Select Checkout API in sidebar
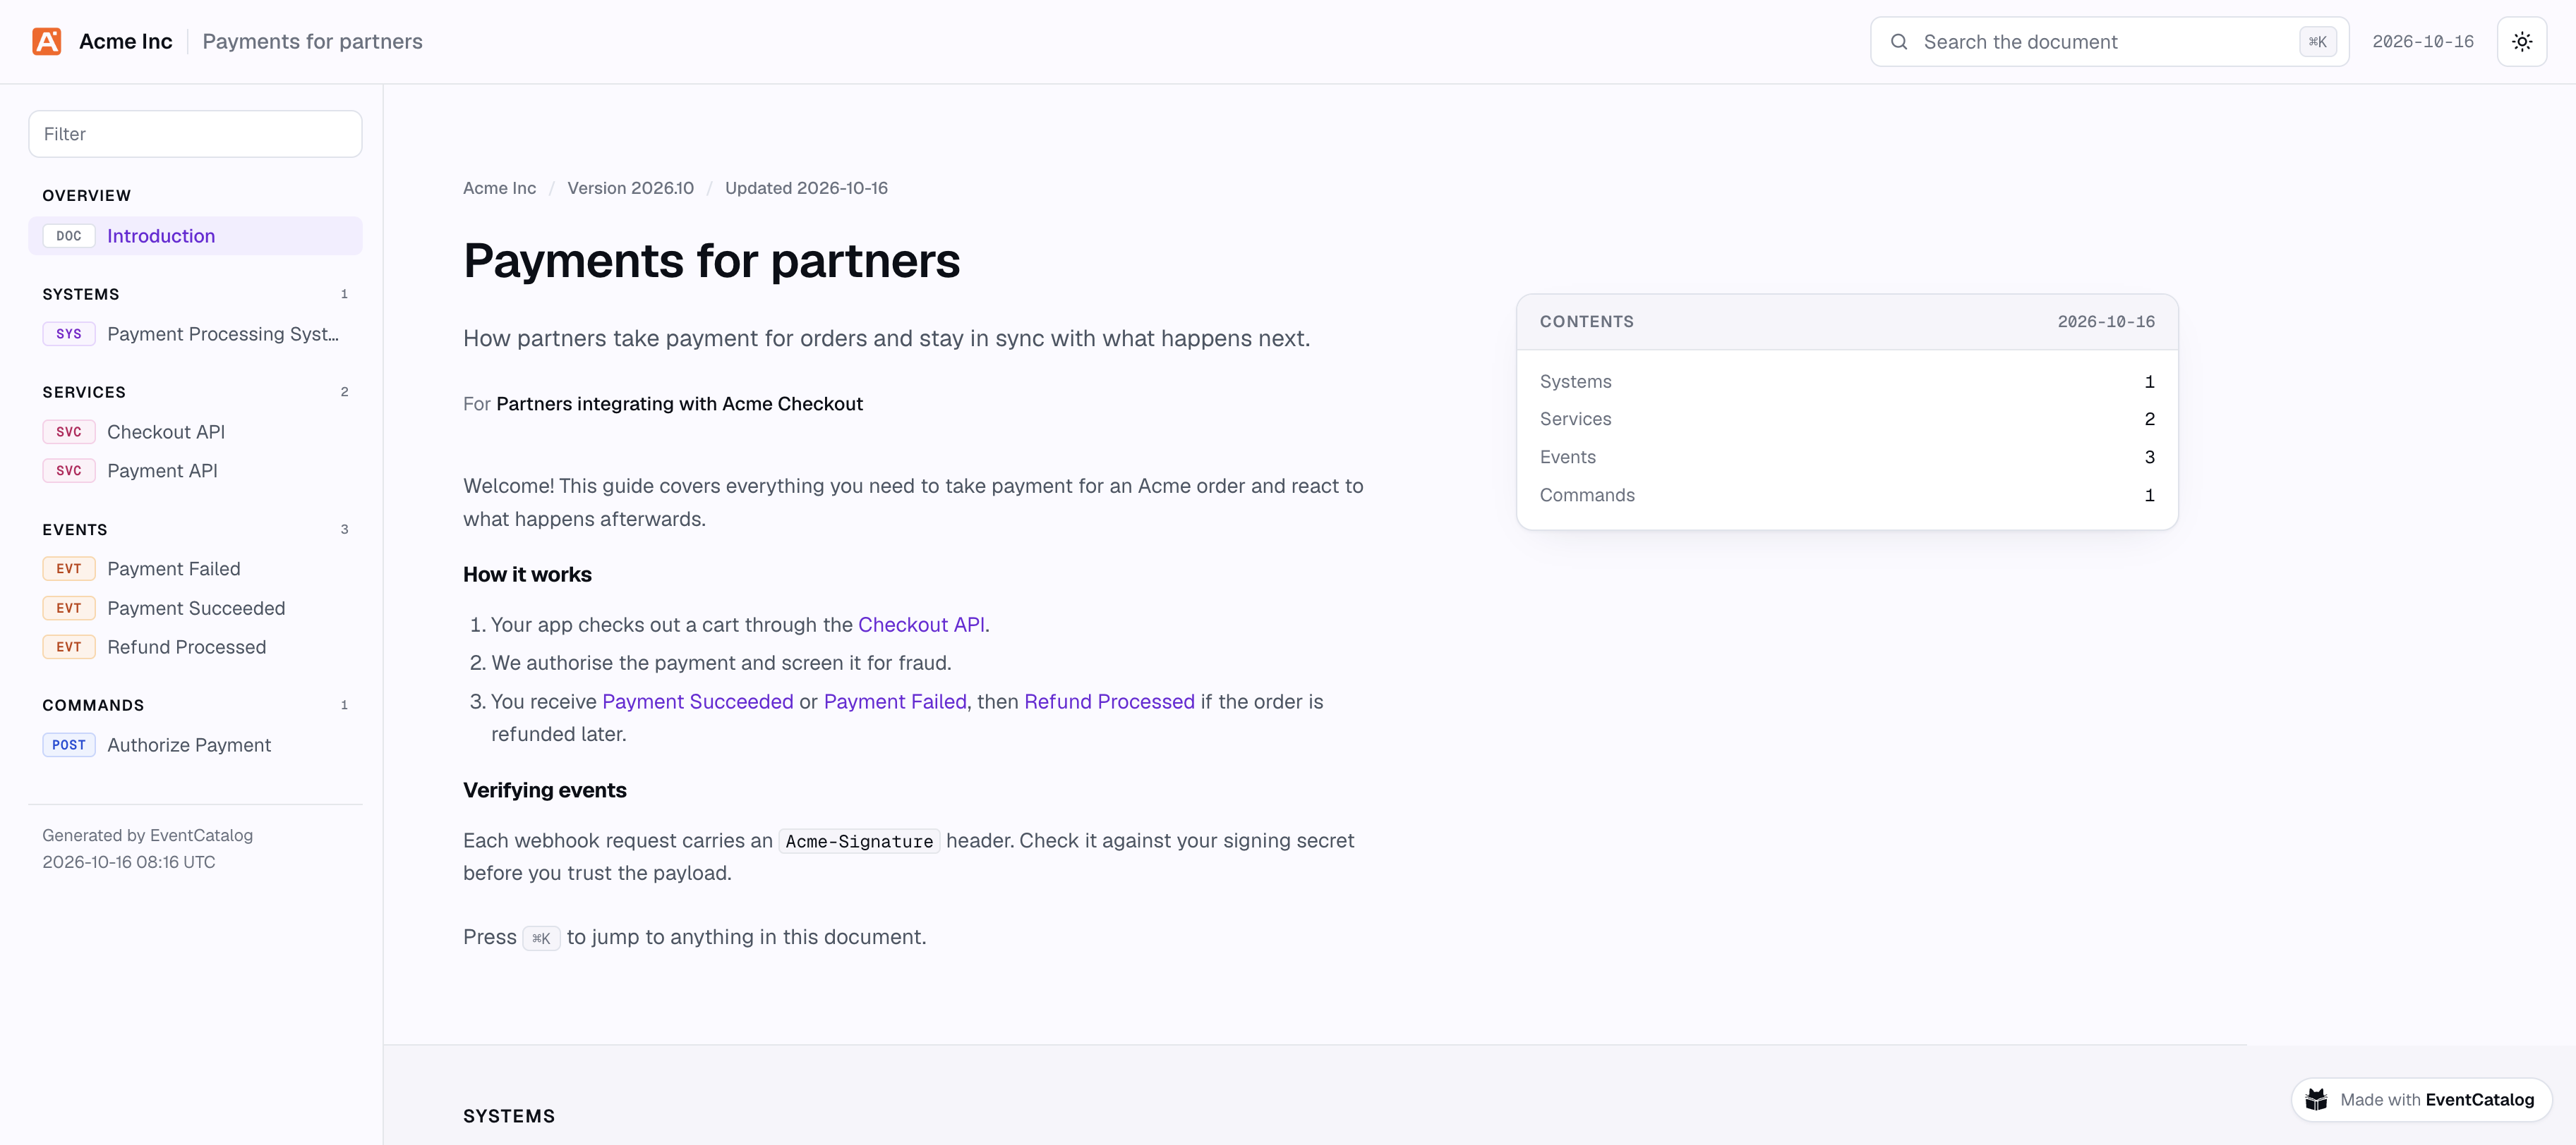The image size is (2576, 1145). (195, 431)
